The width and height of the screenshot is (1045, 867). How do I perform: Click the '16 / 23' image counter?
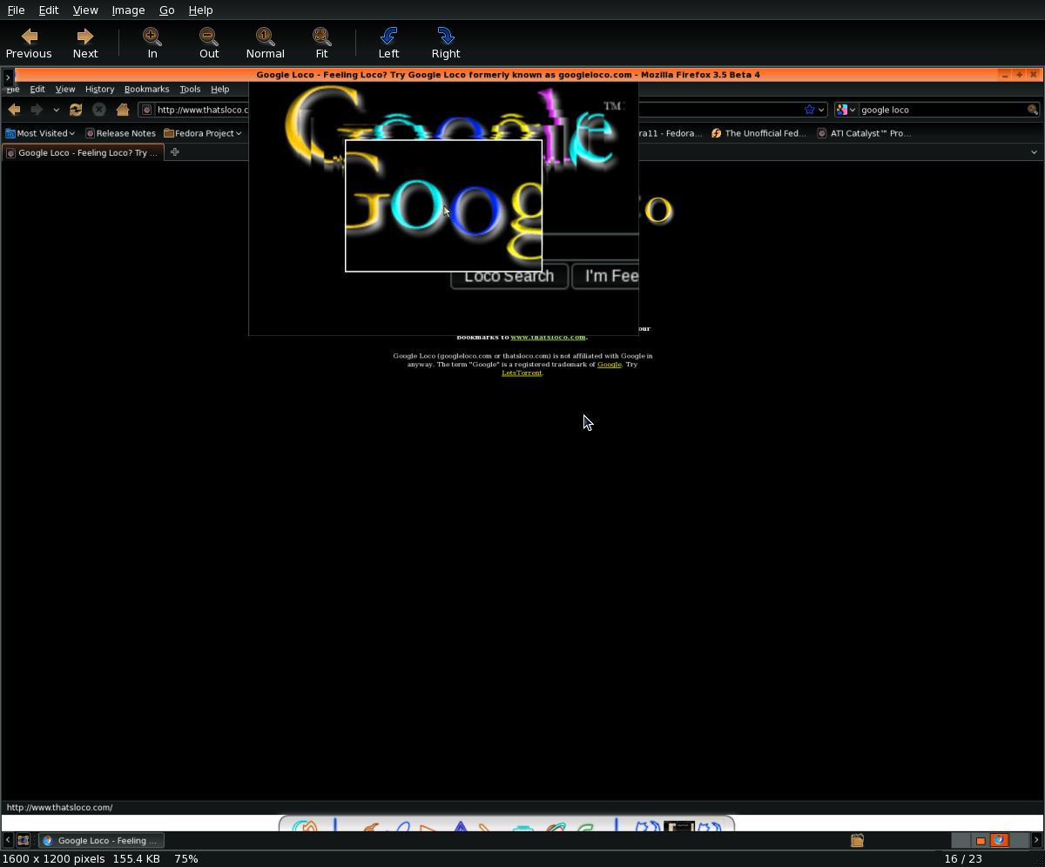(x=963, y=858)
